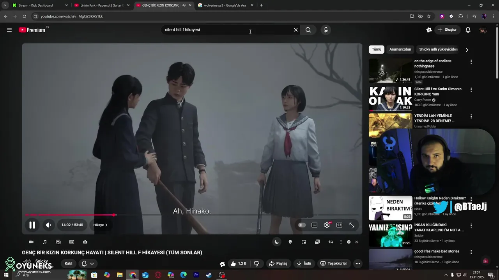Open the vertical dots menu below the player
The height and width of the screenshot is (280, 499).
click(x=341, y=242)
